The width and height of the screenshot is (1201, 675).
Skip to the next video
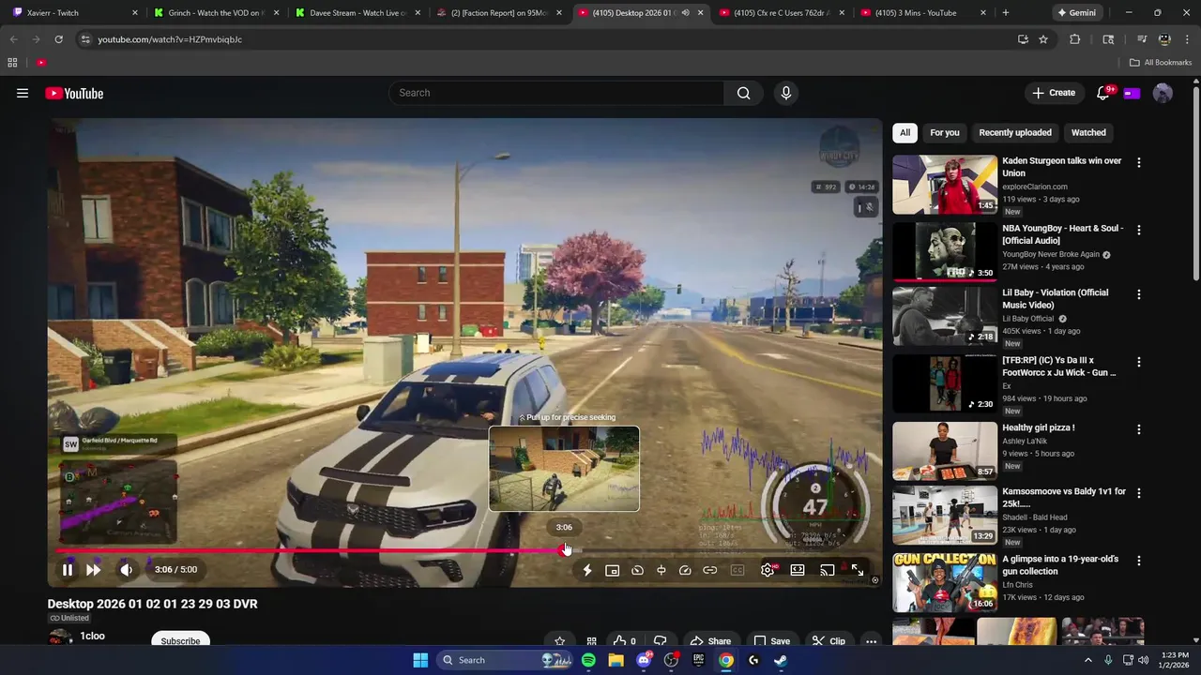pos(93,569)
